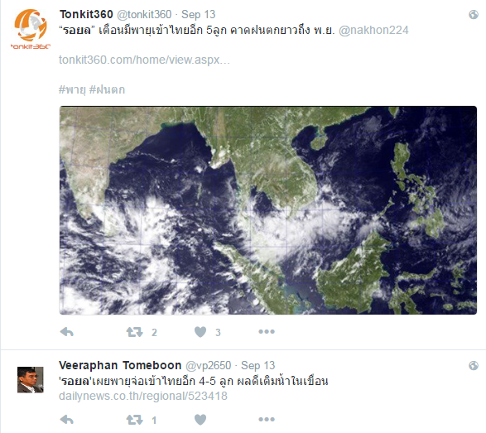Retweet Veeraphan Tomeboon's tweet
This screenshot has height=433, width=486.
(134, 420)
